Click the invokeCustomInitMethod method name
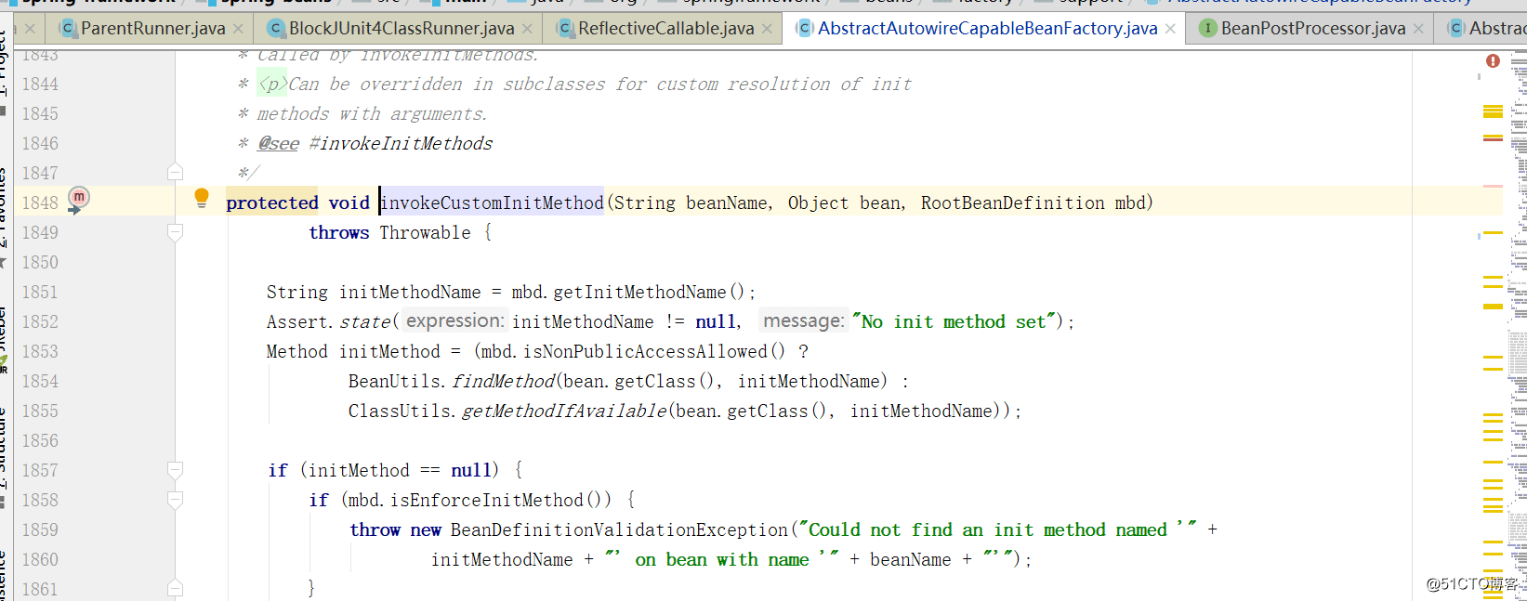Image resolution: width=1527 pixels, height=601 pixels. (x=493, y=203)
